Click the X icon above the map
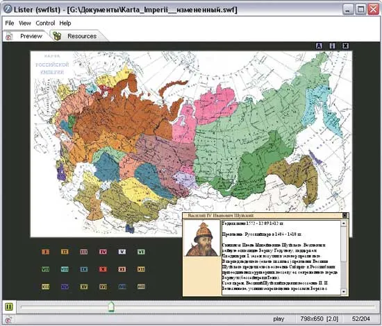Image resolution: width=382 pixels, height=326 pixels. click(x=345, y=46)
